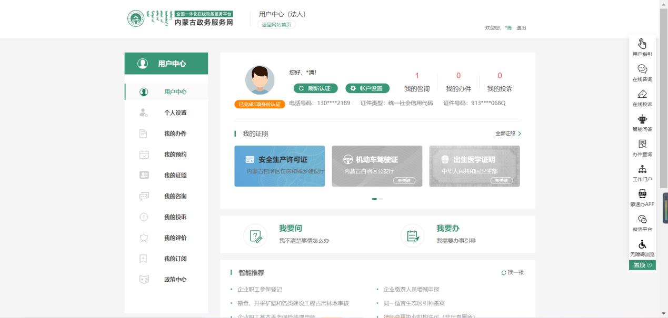Click the 置顶 back-to-top button

(642, 265)
